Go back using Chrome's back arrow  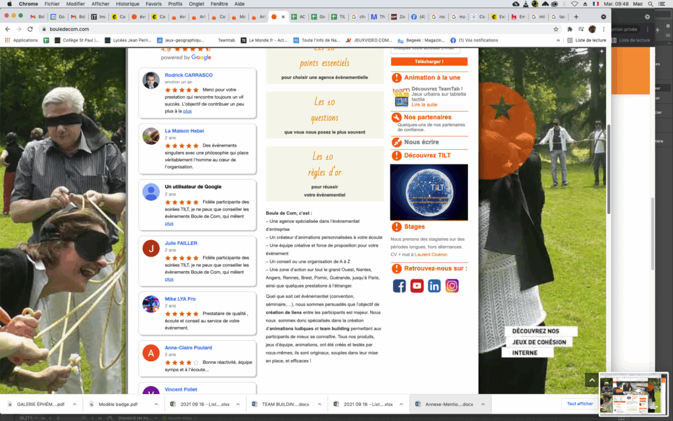click(8, 29)
